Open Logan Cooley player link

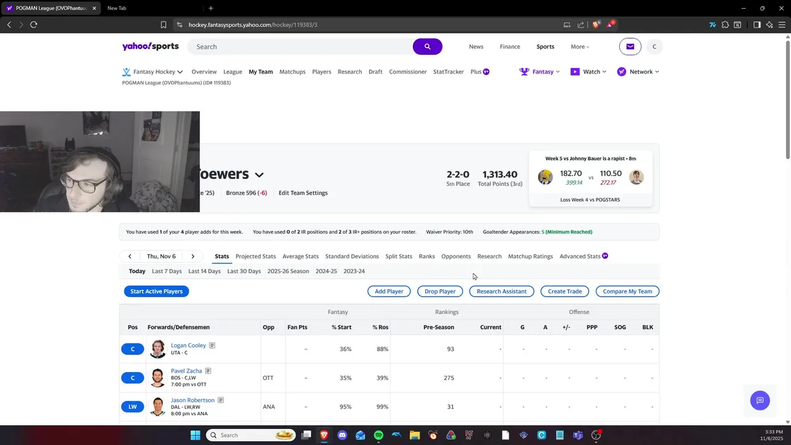coord(188,345)
